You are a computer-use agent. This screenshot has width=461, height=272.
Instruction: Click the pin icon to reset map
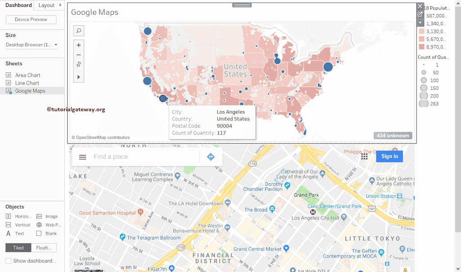click(x=79, y=65)
